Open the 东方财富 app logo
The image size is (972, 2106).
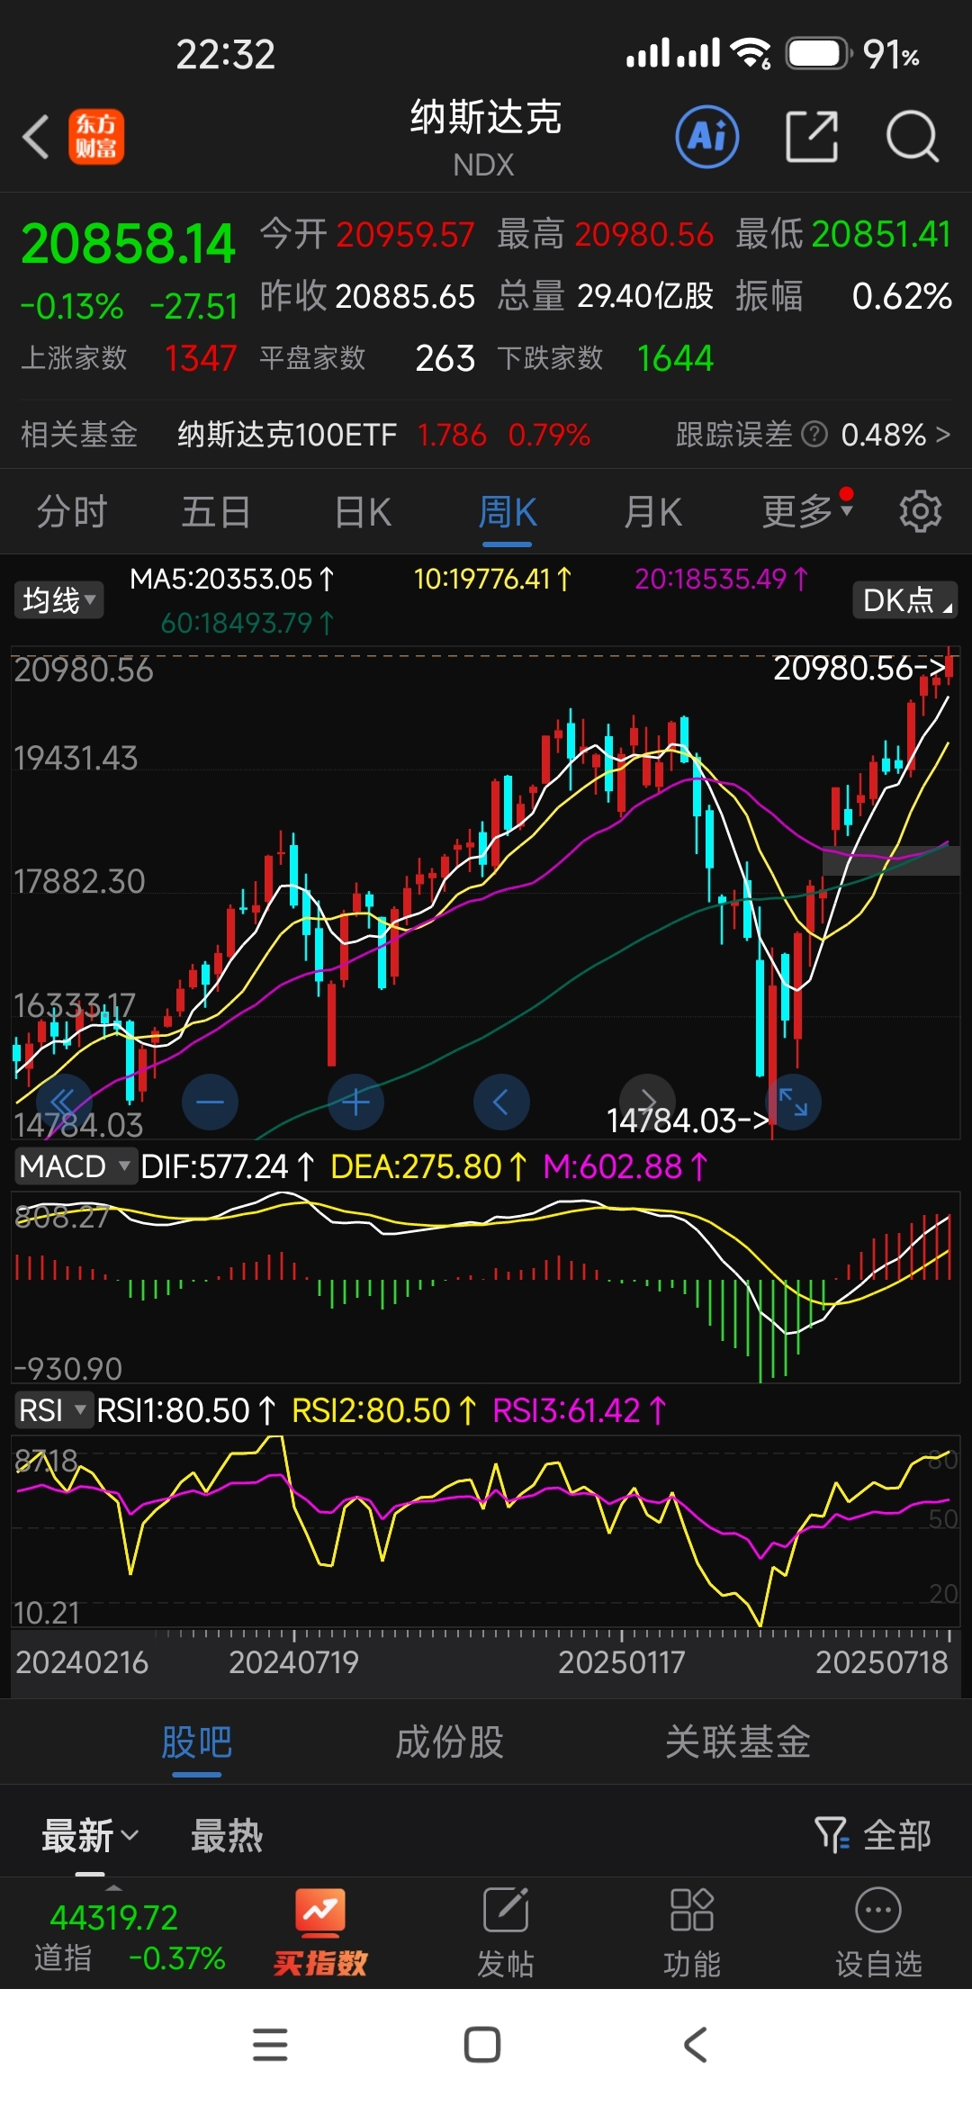click(x=96, y=137)
